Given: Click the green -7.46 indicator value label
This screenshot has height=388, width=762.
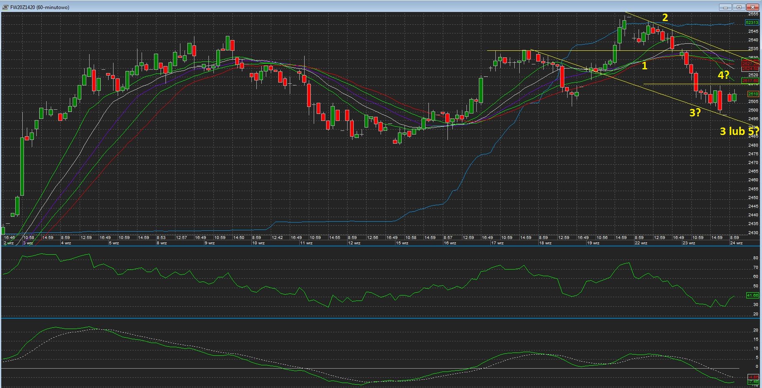Looking at the screenshot, I should (x=753, y=382).
